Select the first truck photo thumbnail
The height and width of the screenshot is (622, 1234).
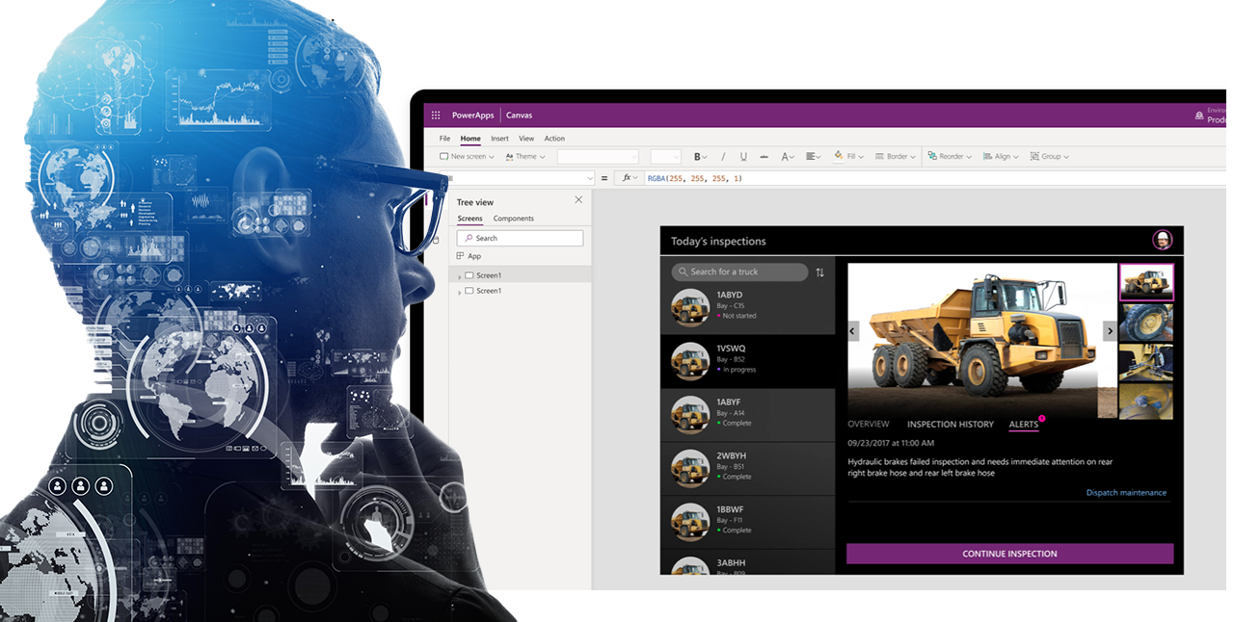[1146, 282]
